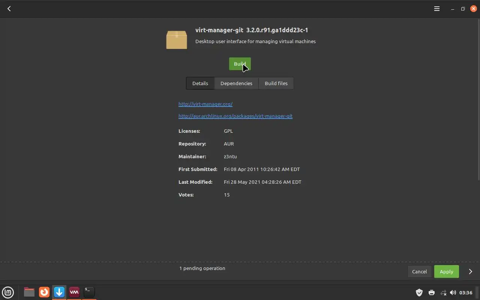Image resolution: width=480 pixels, height=300 pixels.
Task: Click the '1 pending operation' text
Action: [202, 268]
